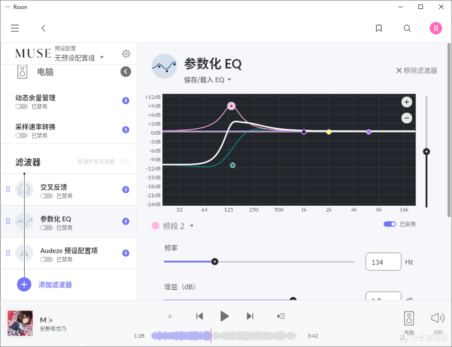Zoom in on the EQ graph
The height and width of the screenshot is (347, 452).
click(406, 102)
